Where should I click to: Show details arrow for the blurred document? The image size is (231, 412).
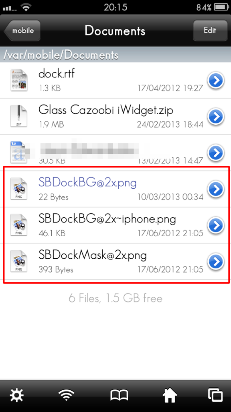pyautogui.click(x=216, y=152)
